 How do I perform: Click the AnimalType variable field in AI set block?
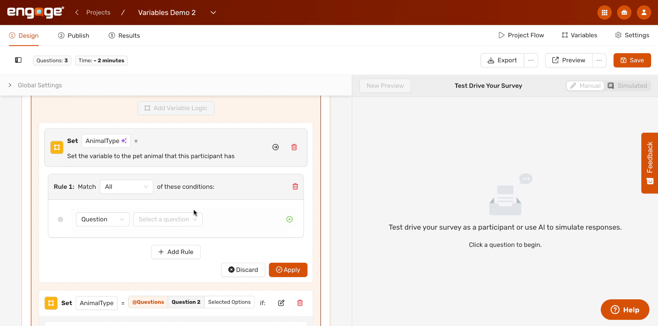tap(106, 141)
